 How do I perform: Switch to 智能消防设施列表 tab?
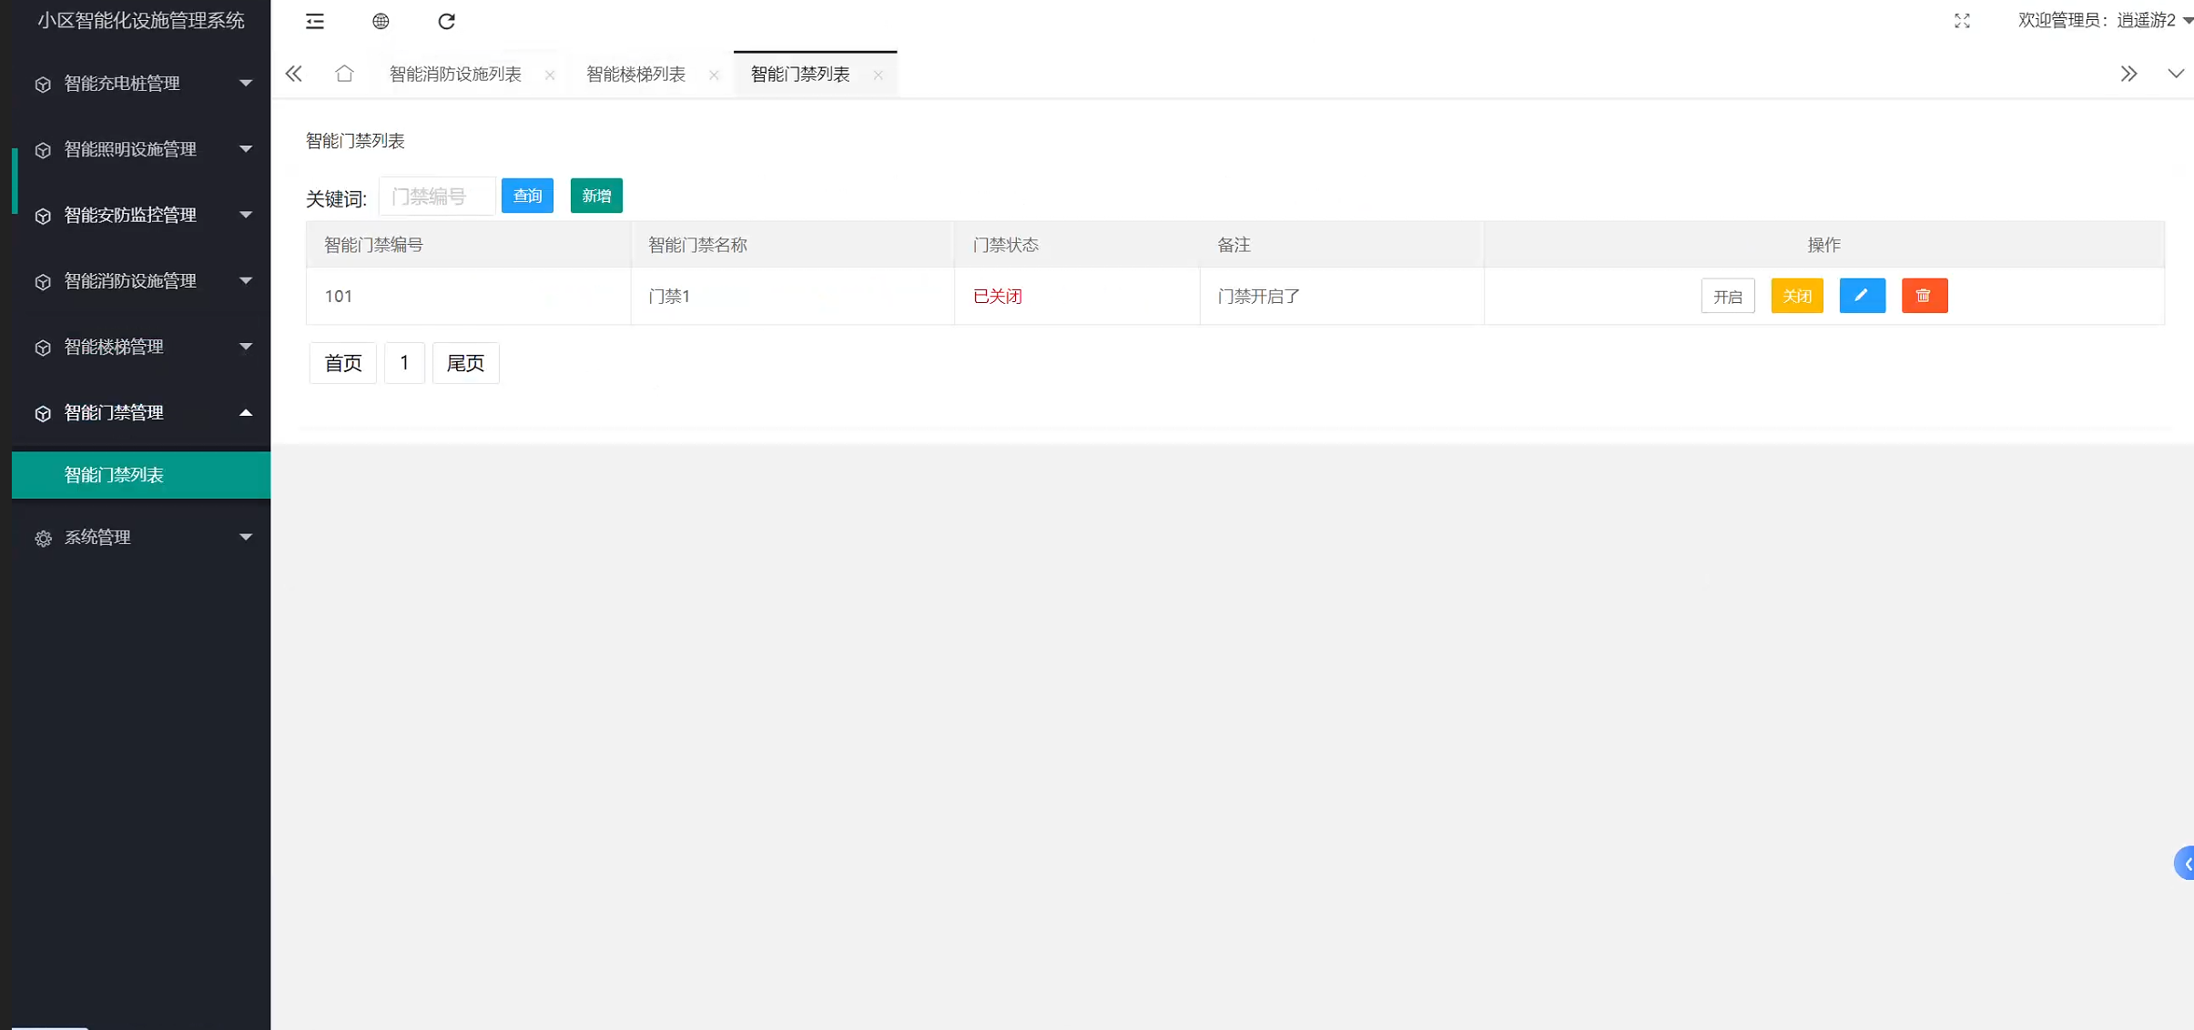(x=455, y=75)
